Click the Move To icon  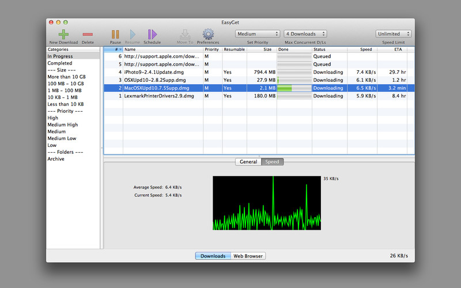pyautogui.click(x=185, y=34)
